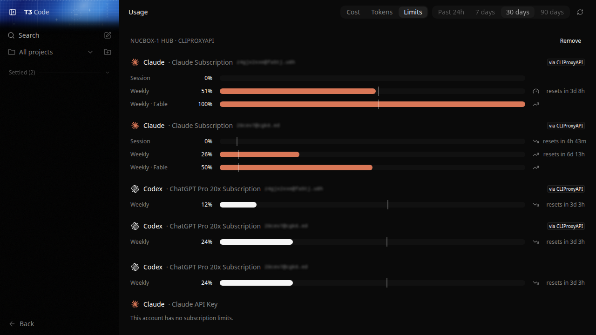The height and width of the screenshot is (335, 596).
Task: Click Remove for NUCBOX-1 hub
Action: pyautogui.click(x=570, y=41)
